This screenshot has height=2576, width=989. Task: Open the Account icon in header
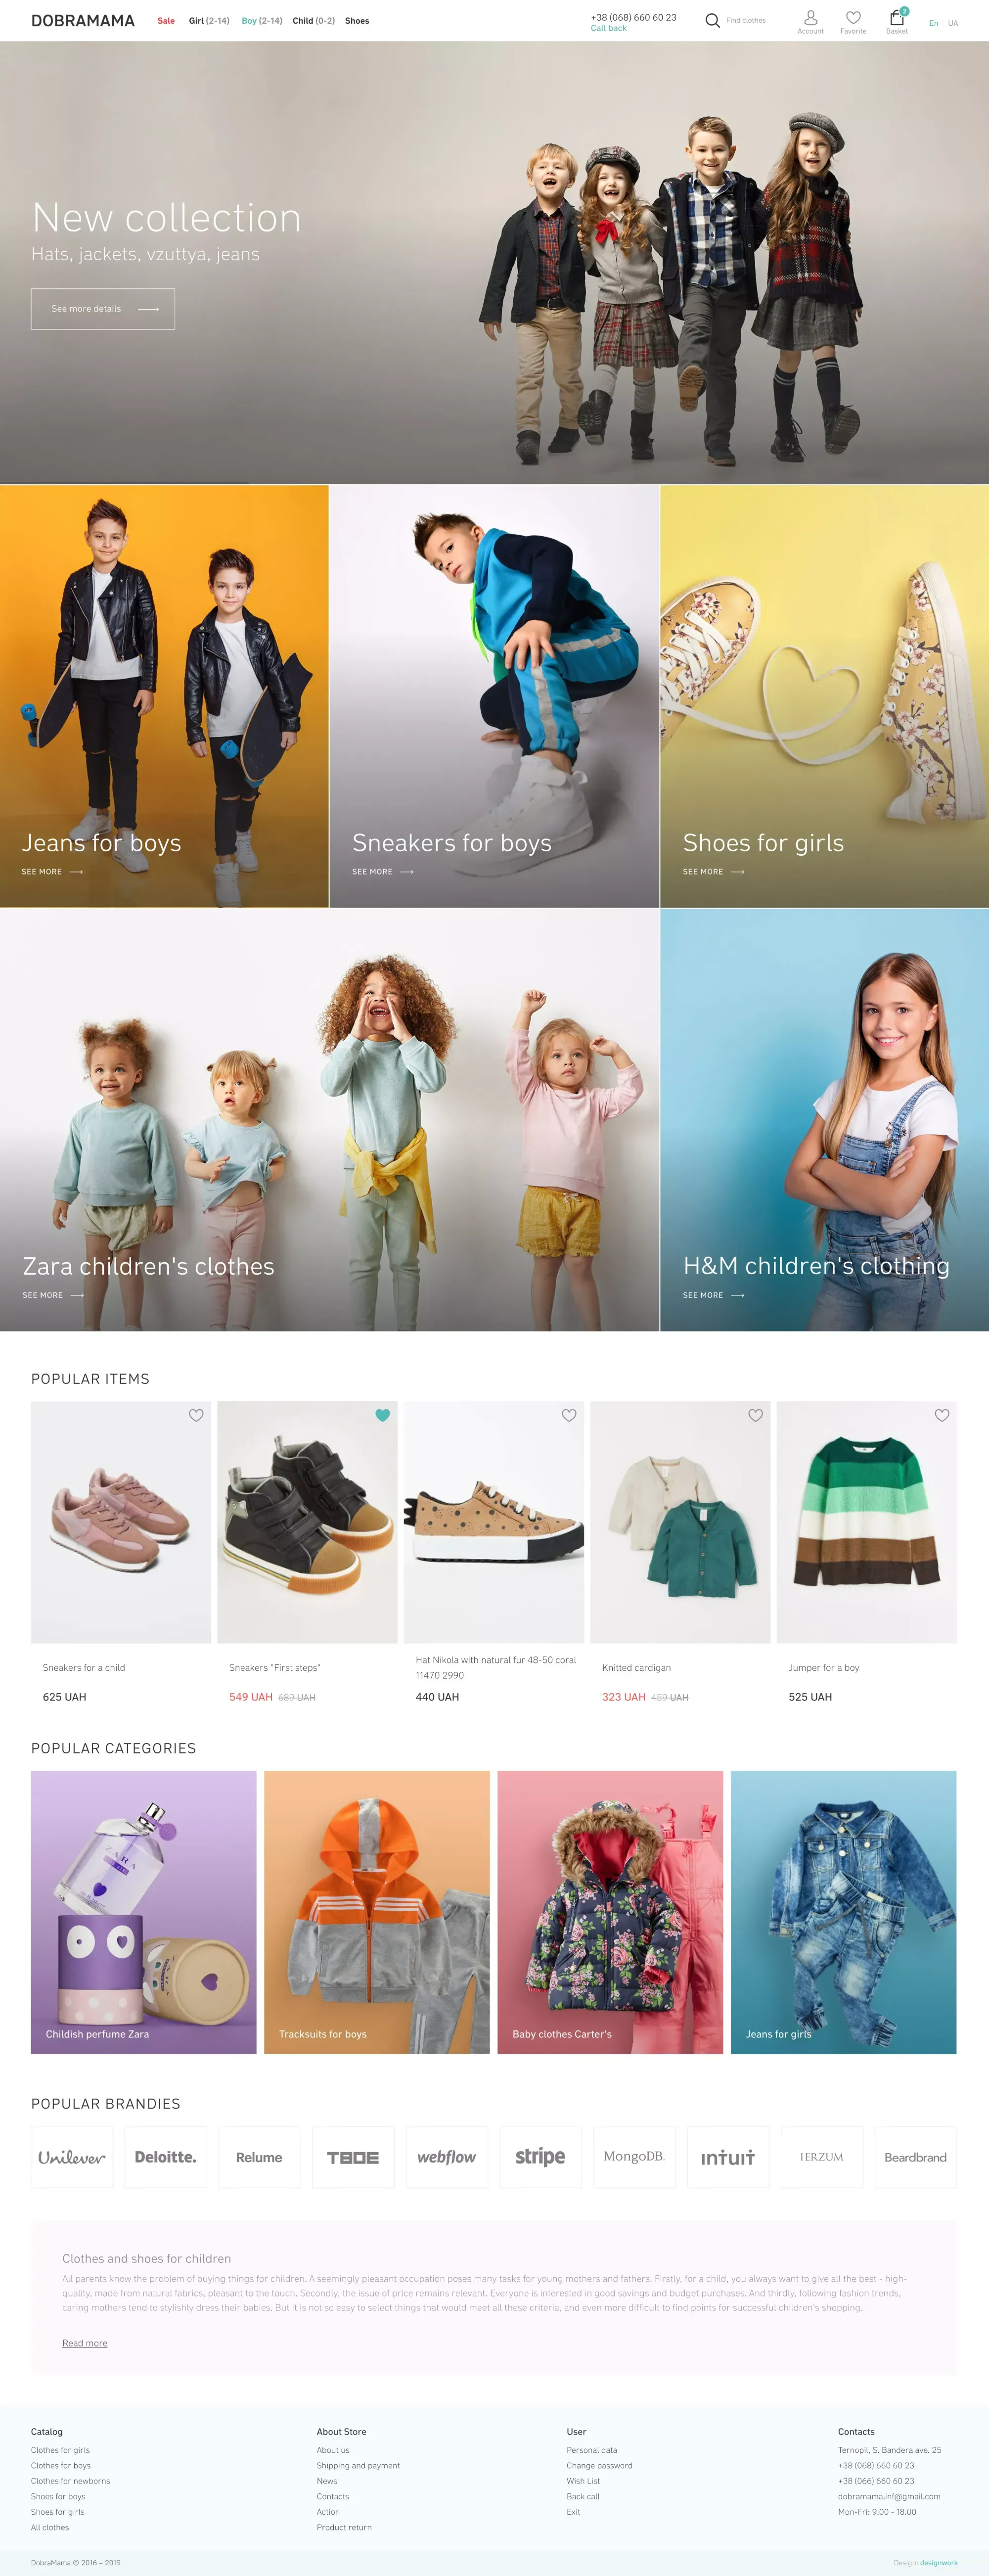tap(810, 17)
